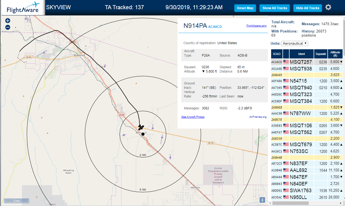
Task: Click Show All Tracks button
Action: click(275, 8)
